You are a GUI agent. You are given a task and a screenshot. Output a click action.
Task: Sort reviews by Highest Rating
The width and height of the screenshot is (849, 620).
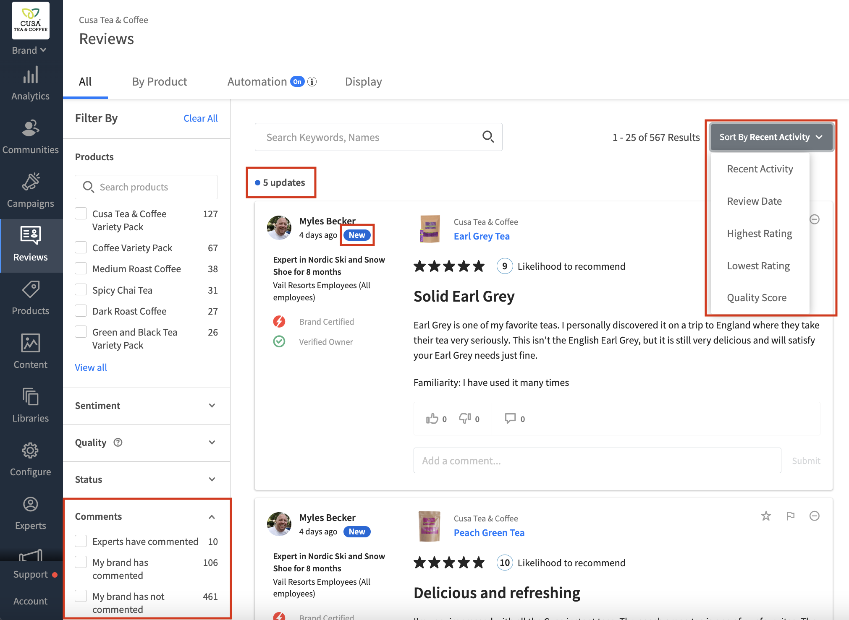coord(760,234)
